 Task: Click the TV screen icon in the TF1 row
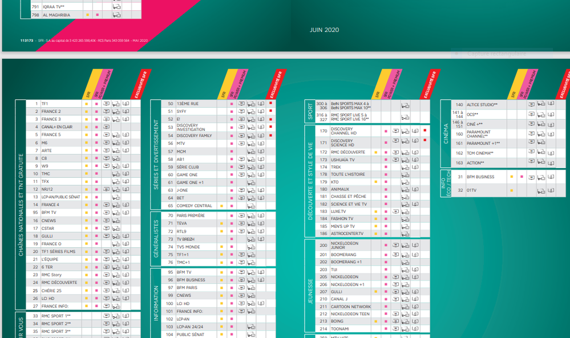click(x=107, y=104)
